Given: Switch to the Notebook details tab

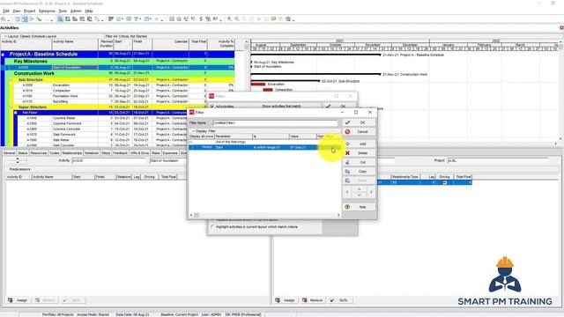Looking at the screenshot, I should click(x=92, y=153).
